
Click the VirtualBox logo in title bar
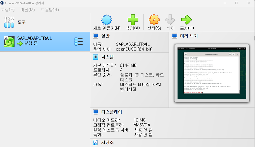2,3
